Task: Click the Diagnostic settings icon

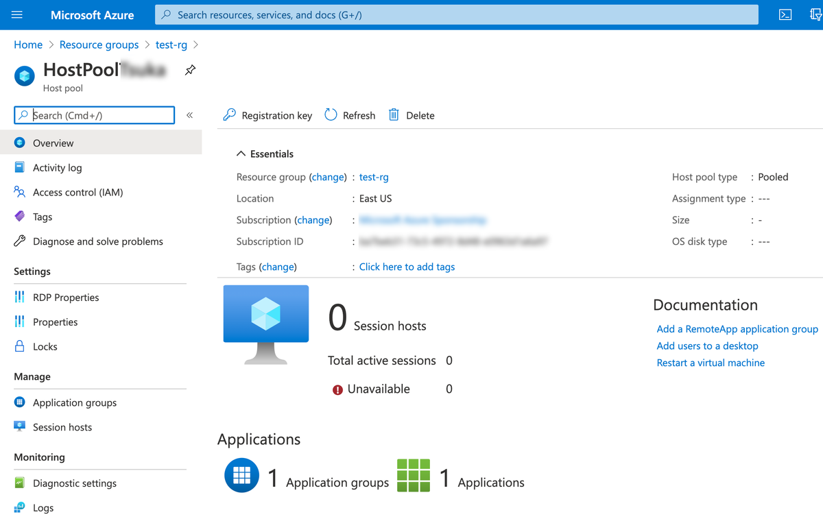Action: click(20, 483)
